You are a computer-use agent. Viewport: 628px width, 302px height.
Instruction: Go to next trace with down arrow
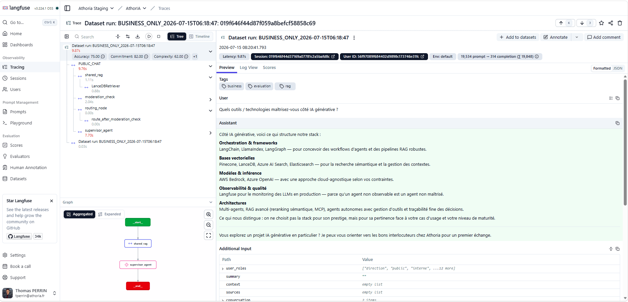click(x=586, y=23)
